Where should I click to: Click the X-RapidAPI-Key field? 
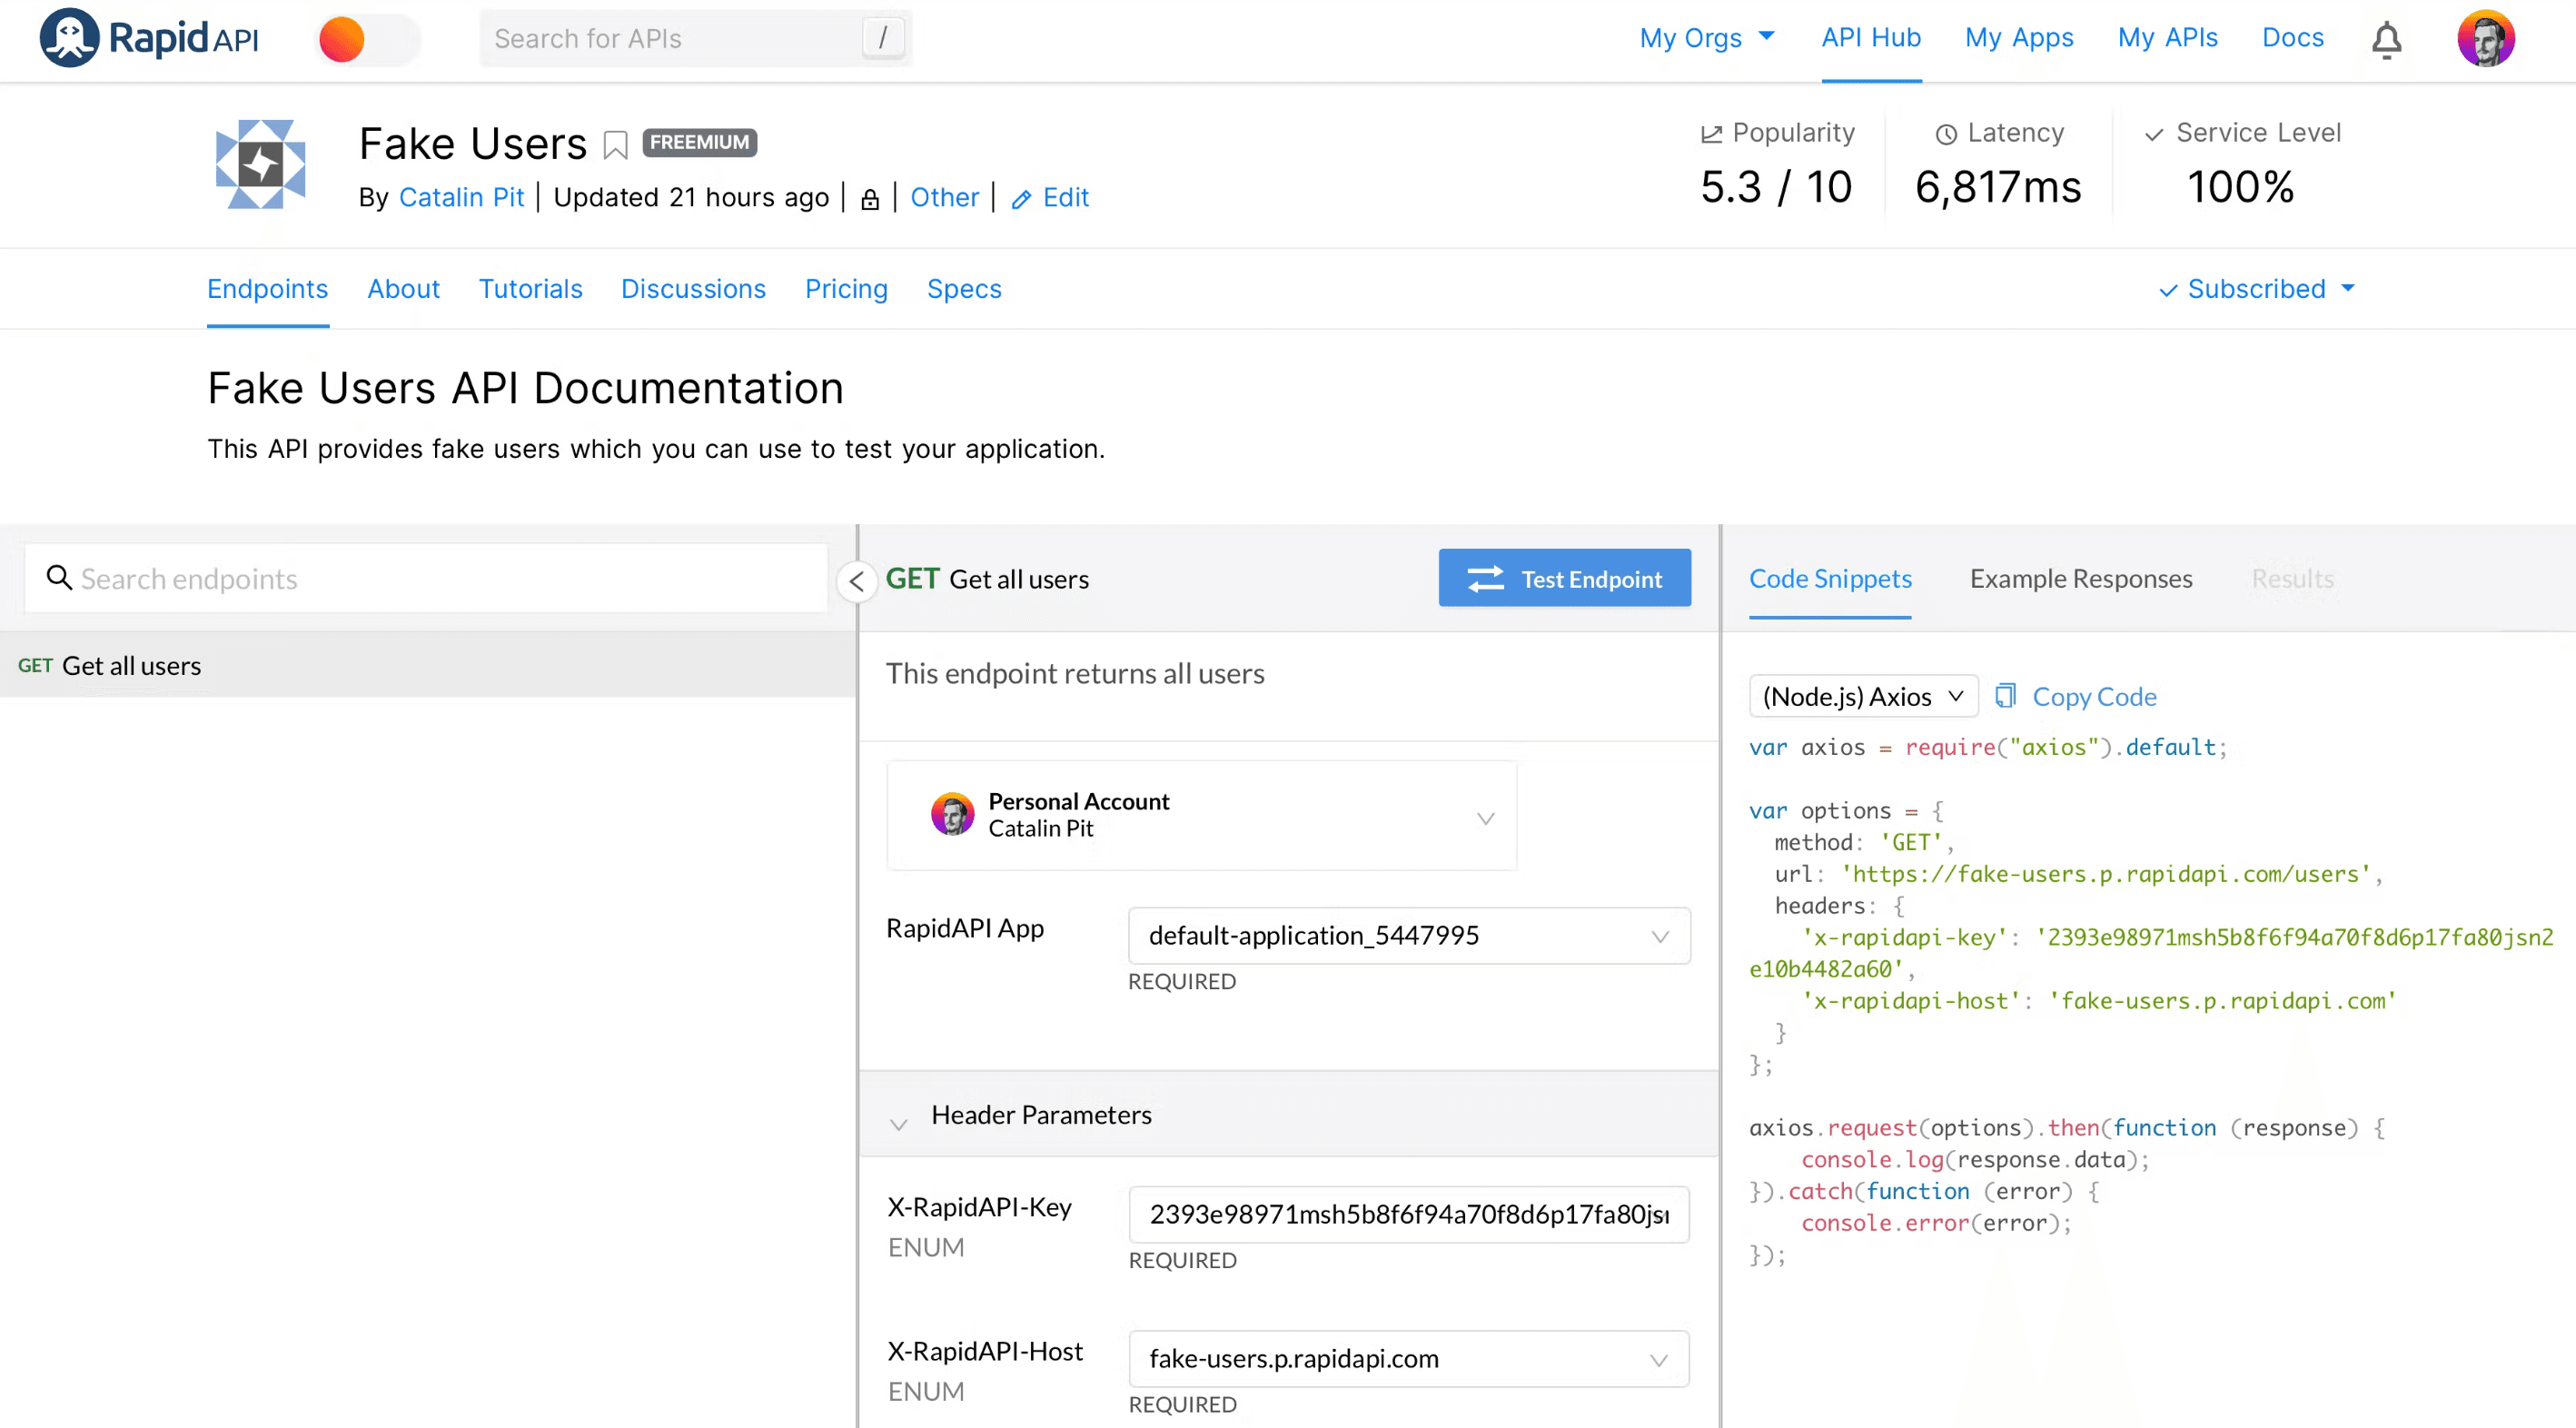(x=1408, y=1214)
